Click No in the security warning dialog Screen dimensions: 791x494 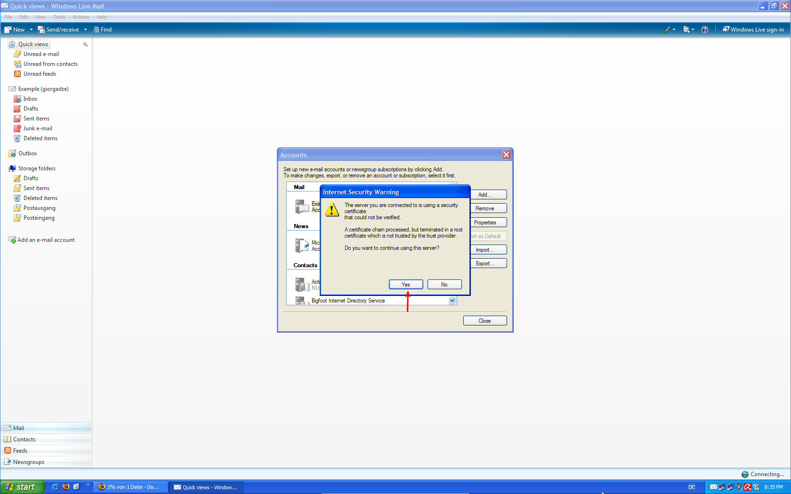tap(444, 285)
